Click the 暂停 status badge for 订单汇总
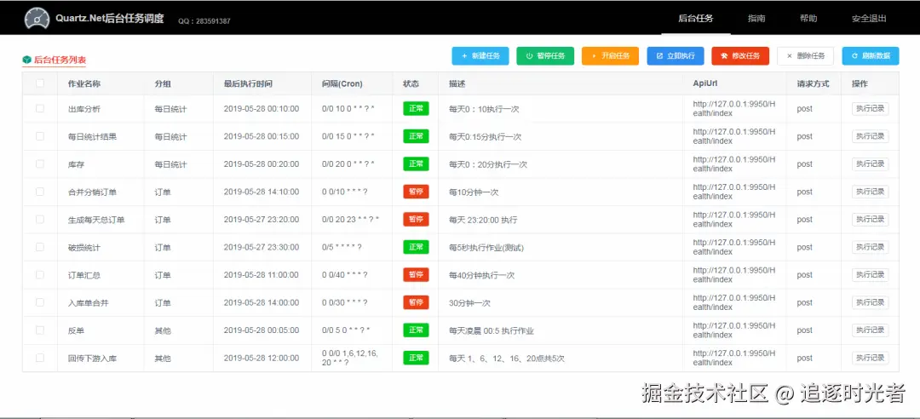 click(x=416, y=274)
